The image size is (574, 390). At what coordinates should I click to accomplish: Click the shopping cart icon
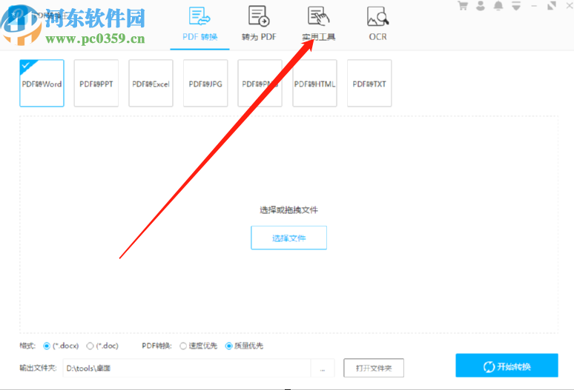point(463,6)
